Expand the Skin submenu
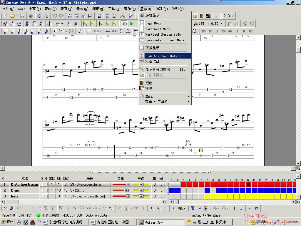The image size is (301, 226). pos(165,97)
